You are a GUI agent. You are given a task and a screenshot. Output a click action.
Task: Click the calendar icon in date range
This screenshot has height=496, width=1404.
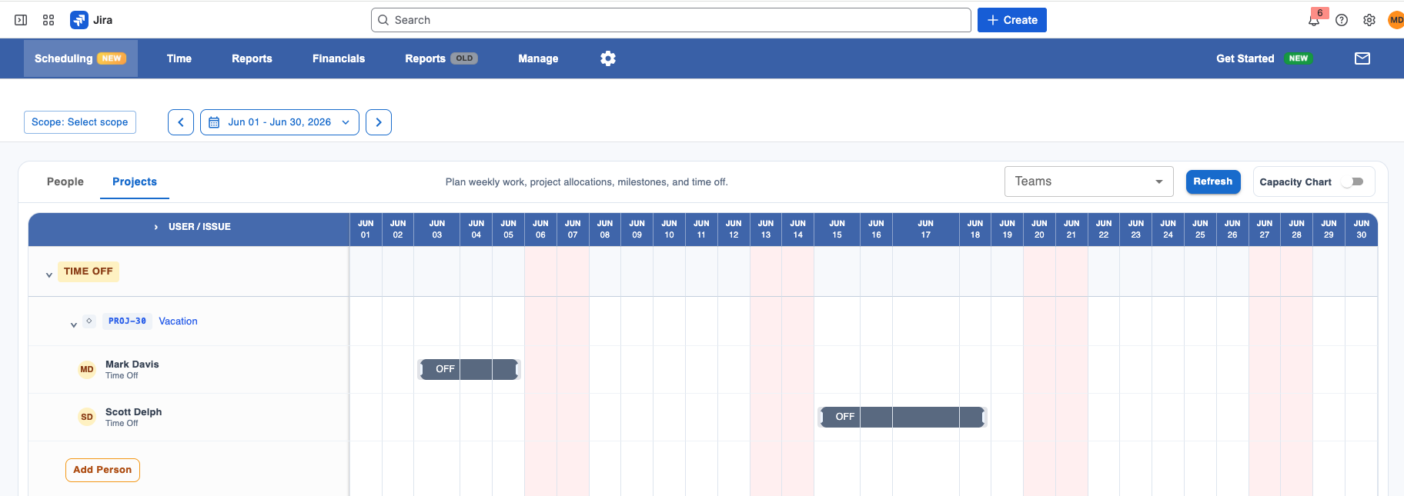(x=214, y=122)
